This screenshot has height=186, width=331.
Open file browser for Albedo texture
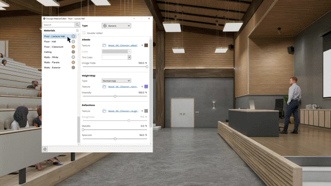tap(104, 45)
